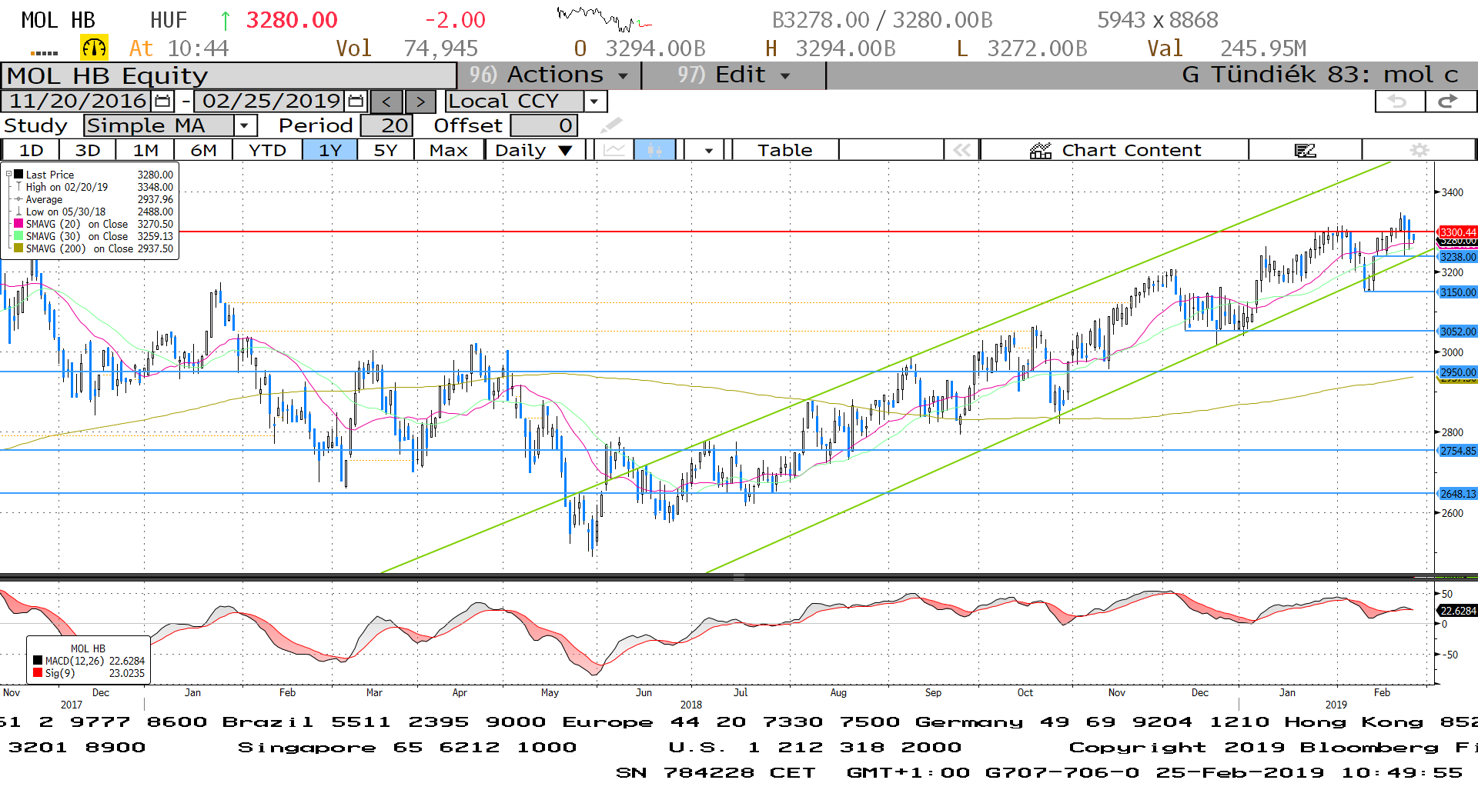Click the Chart Content button label
Image resolution: width=1478 pixels, height=800 pixels.
pos(1131,150)
